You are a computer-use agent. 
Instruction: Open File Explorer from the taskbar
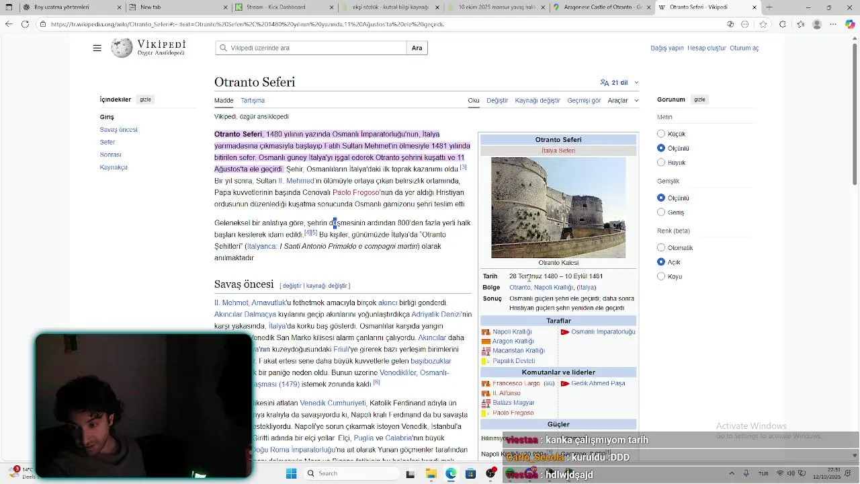[x=431, y=473]
